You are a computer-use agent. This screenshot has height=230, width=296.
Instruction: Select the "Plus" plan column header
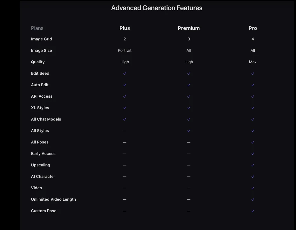[124, 28]
